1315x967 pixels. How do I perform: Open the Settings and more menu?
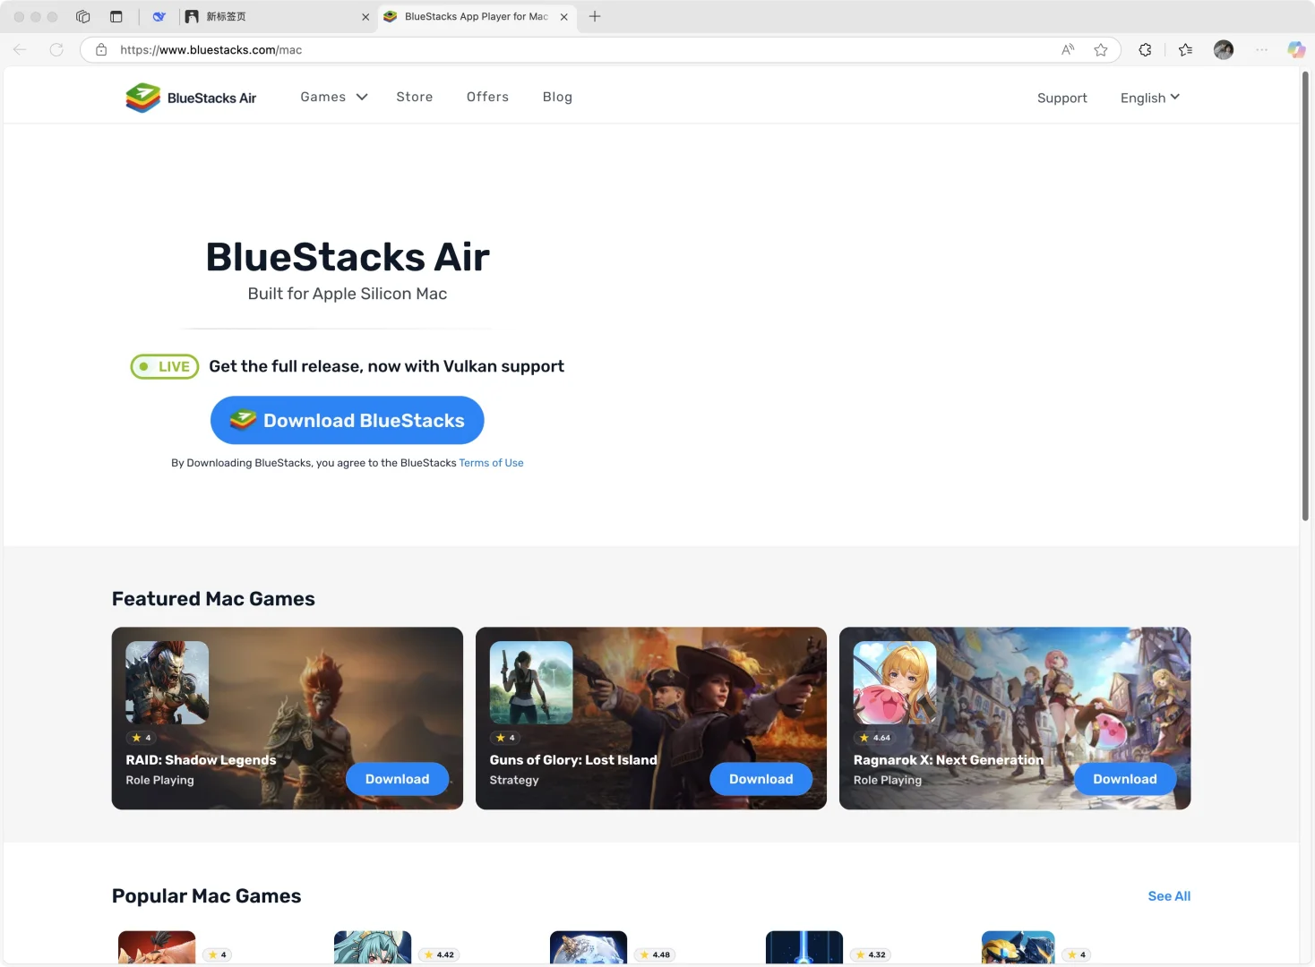click(x=1262, y=49)
